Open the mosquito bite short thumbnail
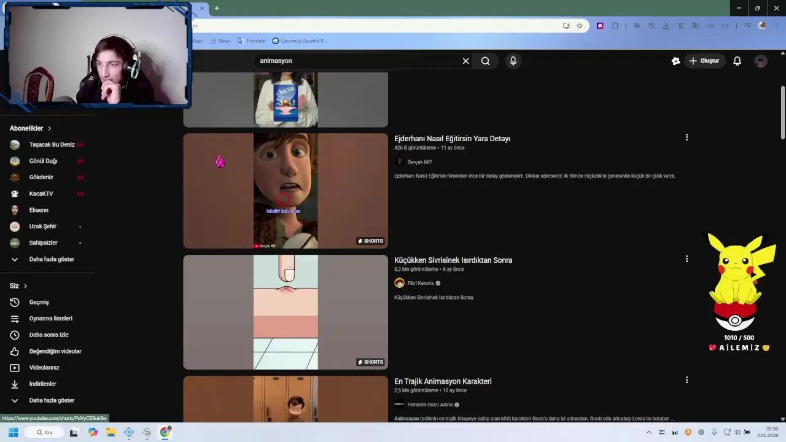The width and height of the screenshot is (786, 442). [286, 312]
